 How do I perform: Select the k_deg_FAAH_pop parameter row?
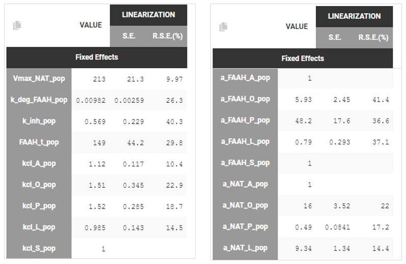(x=39, y=100)
